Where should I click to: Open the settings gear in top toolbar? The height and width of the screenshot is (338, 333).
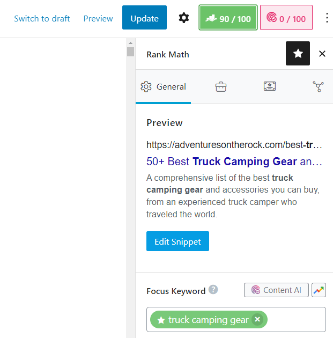coord(184,18)
